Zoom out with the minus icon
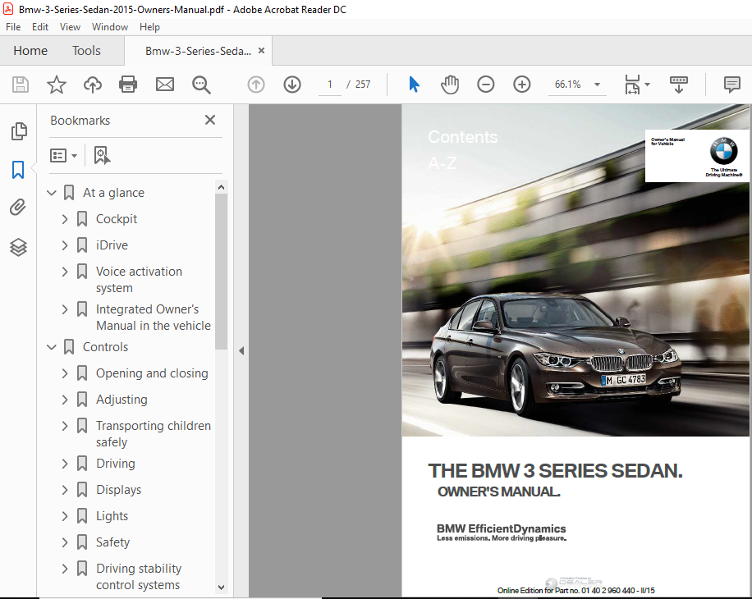Image resolution: width=752 pixels, height=599 pixels. 486,85
